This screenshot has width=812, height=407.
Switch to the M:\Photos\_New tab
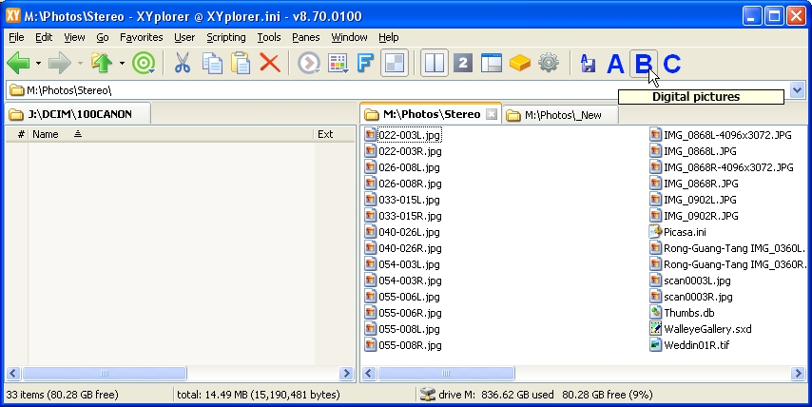point(559,115)
